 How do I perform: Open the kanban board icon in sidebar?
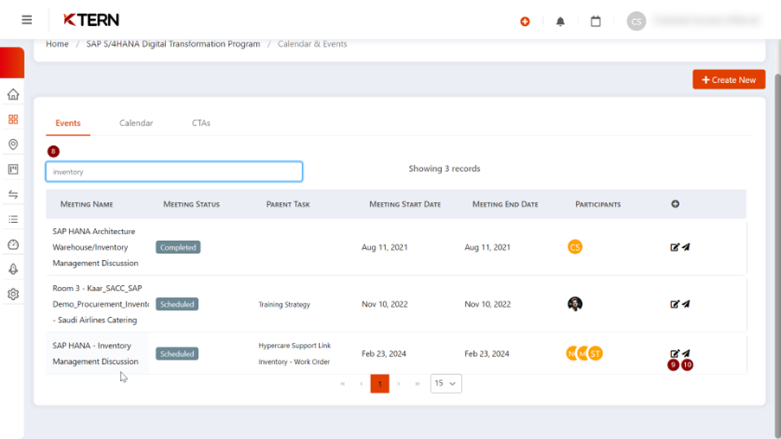(14, 169)
